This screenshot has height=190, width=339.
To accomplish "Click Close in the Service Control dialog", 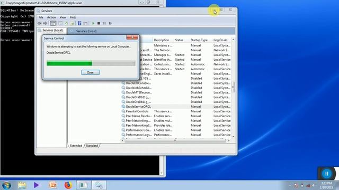I will click(x=91, y=72).
